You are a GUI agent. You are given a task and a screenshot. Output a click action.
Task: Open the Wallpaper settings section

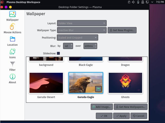[x=12, y=16]
